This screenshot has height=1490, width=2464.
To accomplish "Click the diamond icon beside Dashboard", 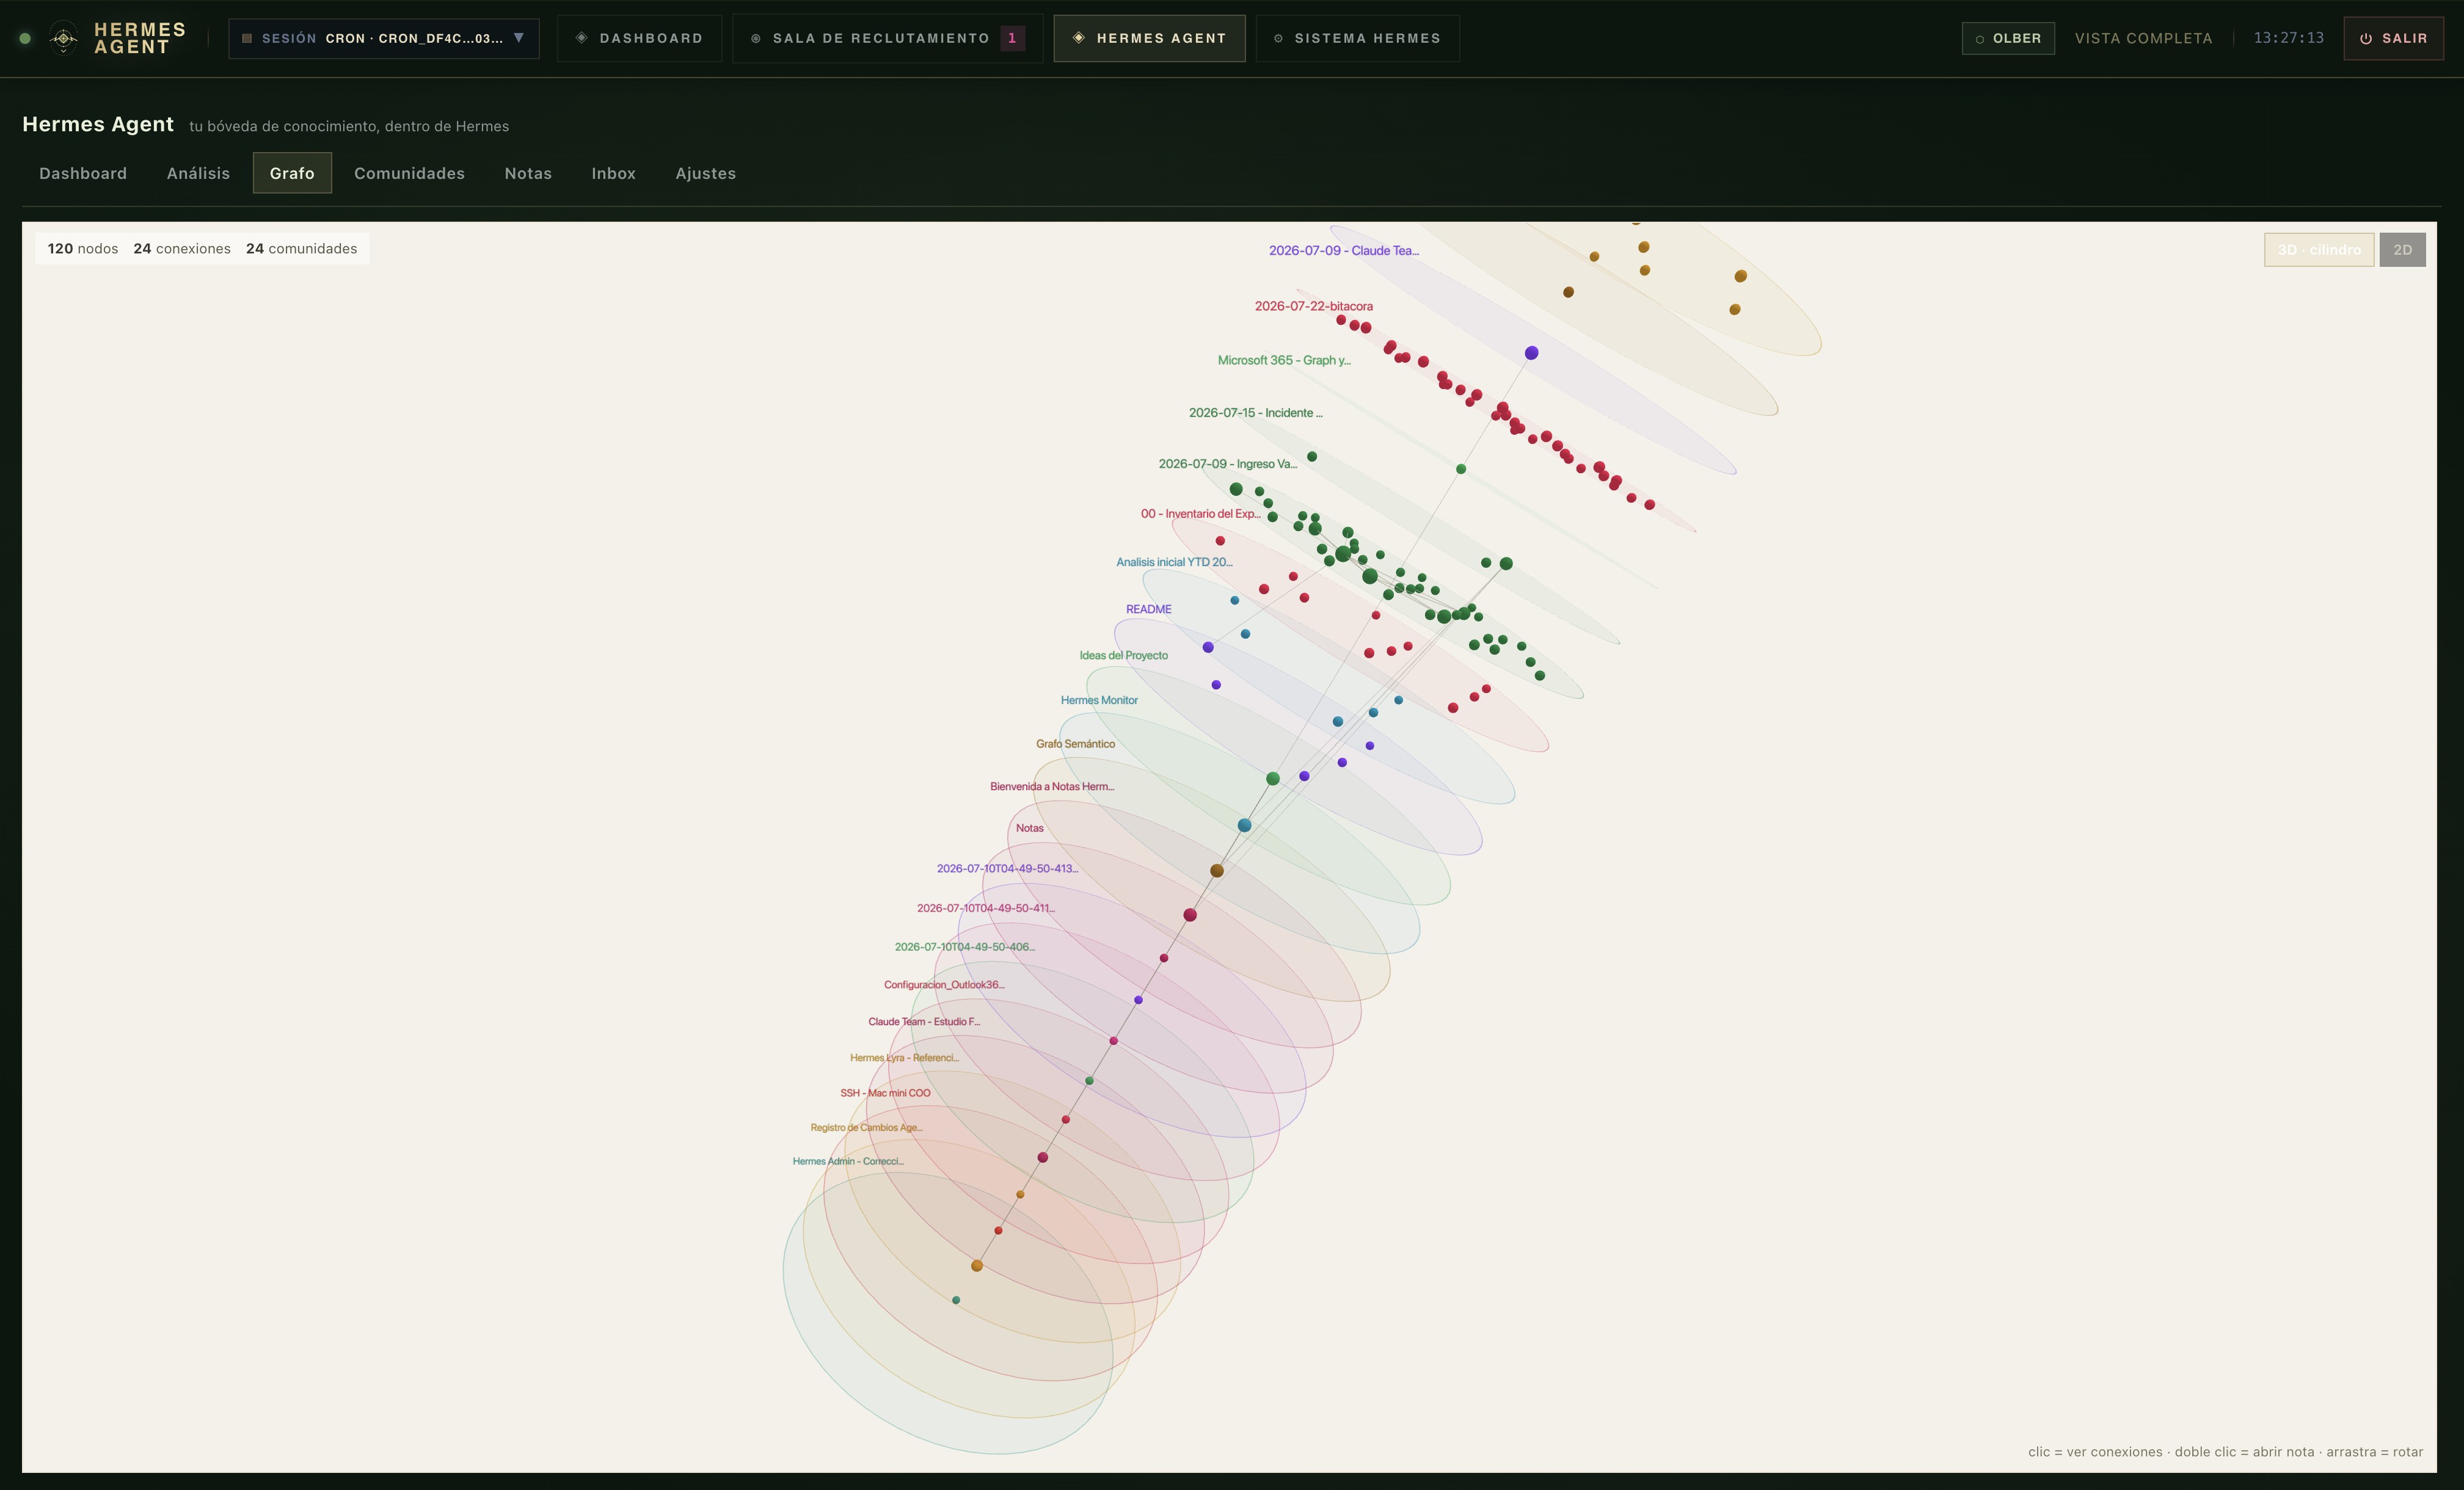I will click(x=581, y=38).
